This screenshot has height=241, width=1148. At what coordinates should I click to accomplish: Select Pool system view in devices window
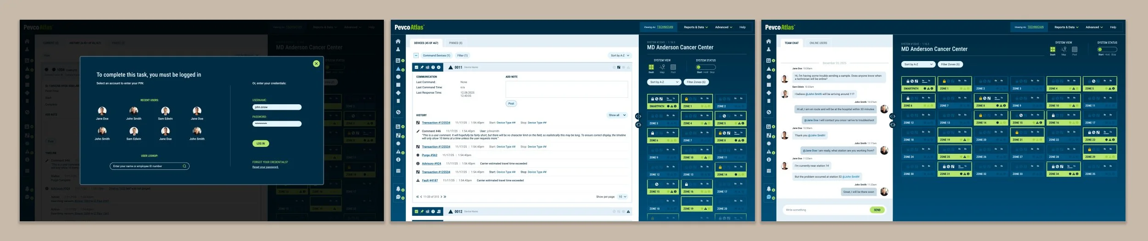click(x=673, y=68)
